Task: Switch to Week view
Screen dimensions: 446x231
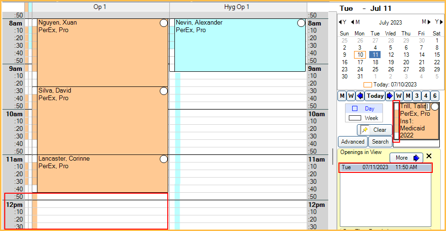Action: point(364,118)
